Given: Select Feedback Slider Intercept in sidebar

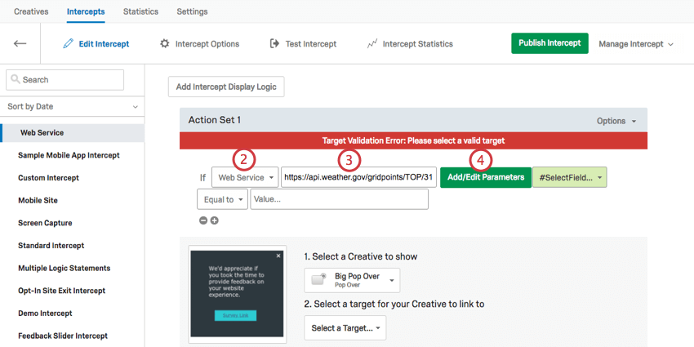Looking at the screenshot, I should [x=63, y=336].
